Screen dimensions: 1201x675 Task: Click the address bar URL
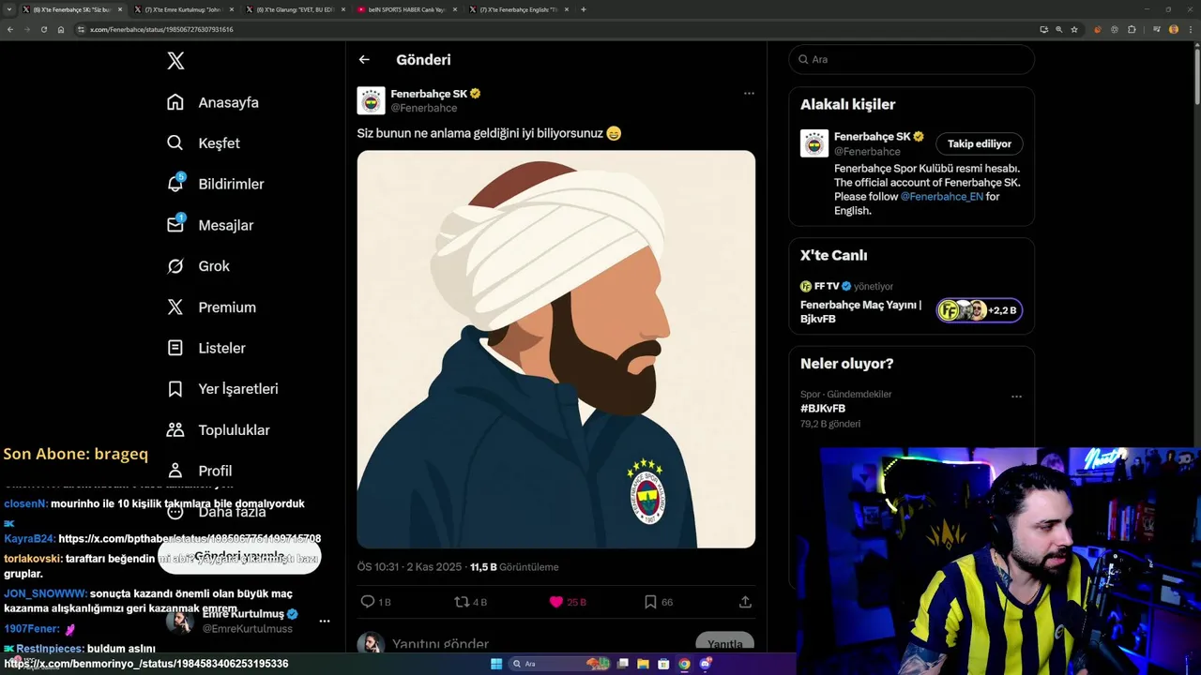161,29
